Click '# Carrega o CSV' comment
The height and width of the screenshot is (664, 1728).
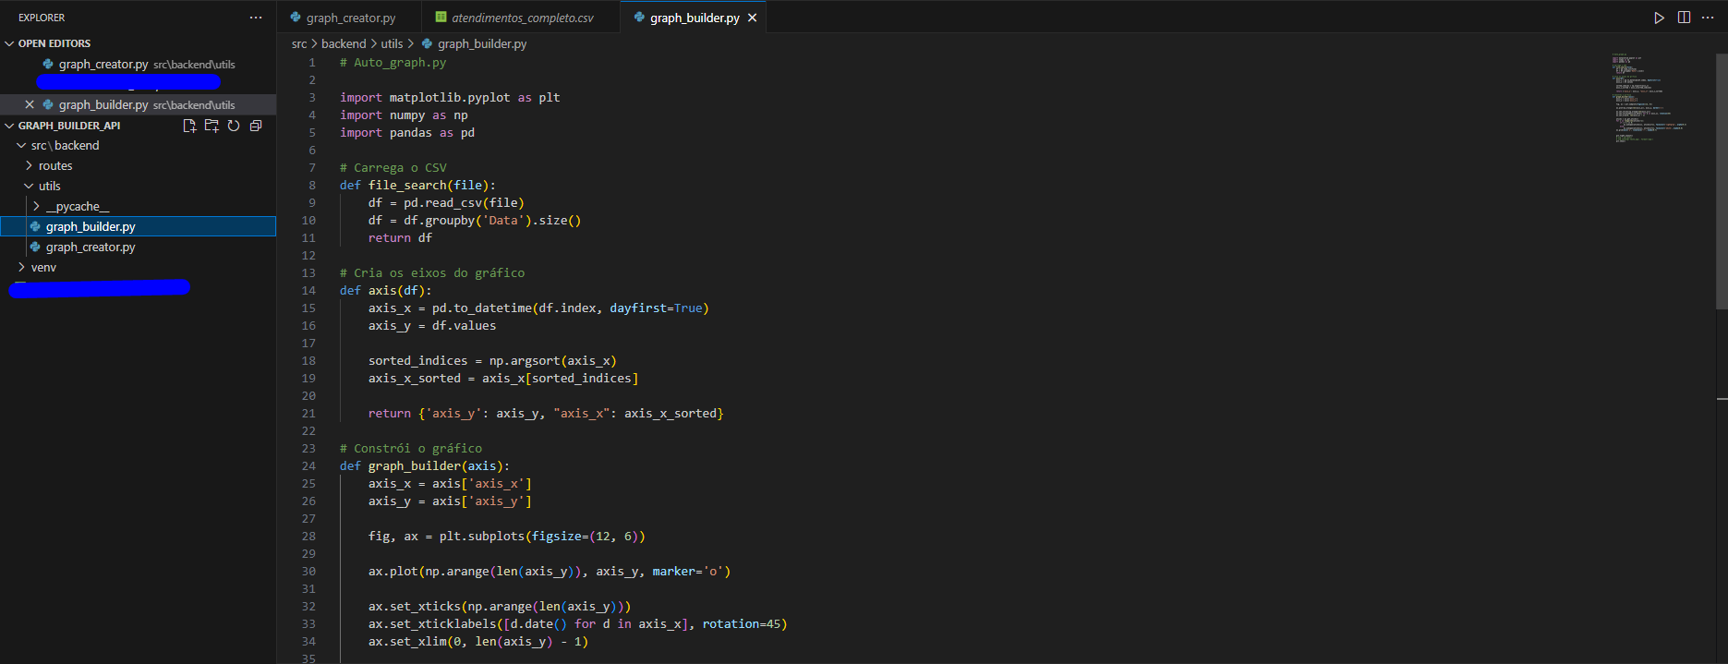(x=393, y=167)
